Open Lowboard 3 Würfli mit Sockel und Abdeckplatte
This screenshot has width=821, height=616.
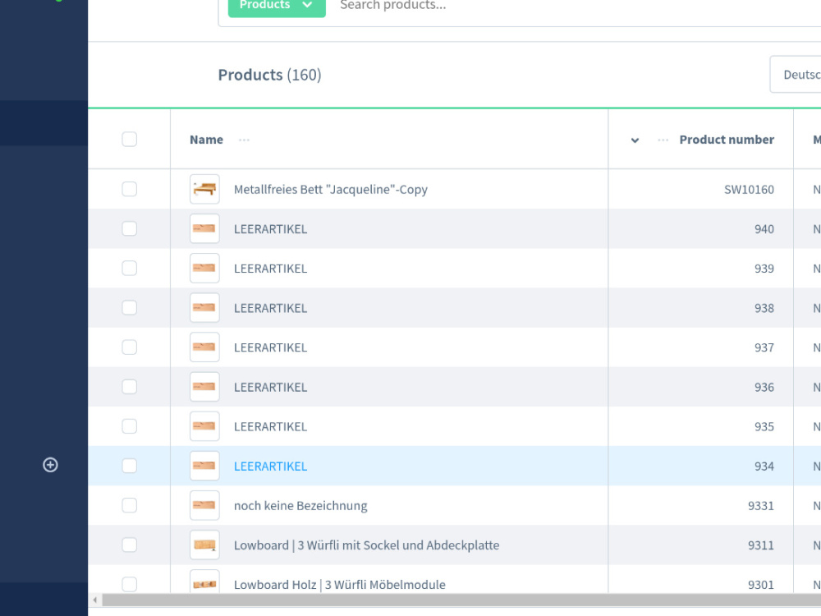coord(366,545)
